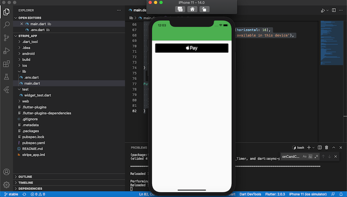The height and width of the screenshot is (197, 347).
Task: Expand the build folder
Action: point(26,60)
